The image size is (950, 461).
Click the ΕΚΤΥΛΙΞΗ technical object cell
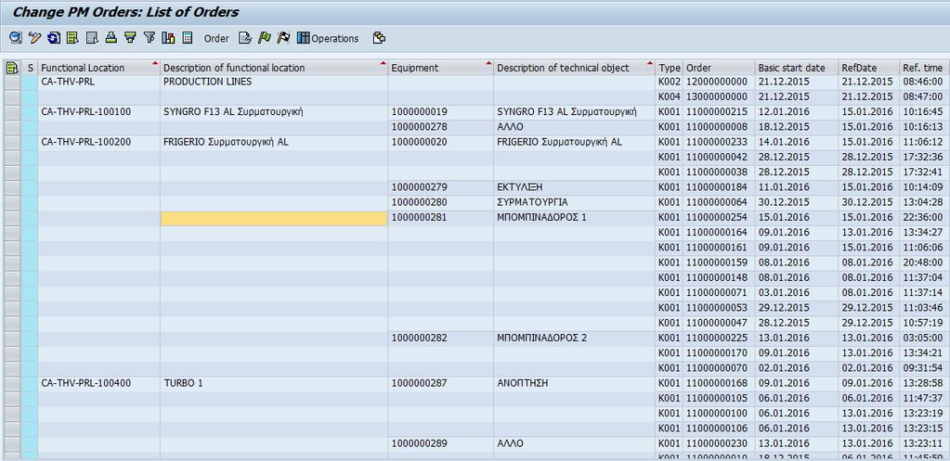coord(574,187)
